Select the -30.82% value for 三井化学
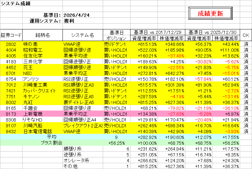252x169 pixels. point(199,61)
